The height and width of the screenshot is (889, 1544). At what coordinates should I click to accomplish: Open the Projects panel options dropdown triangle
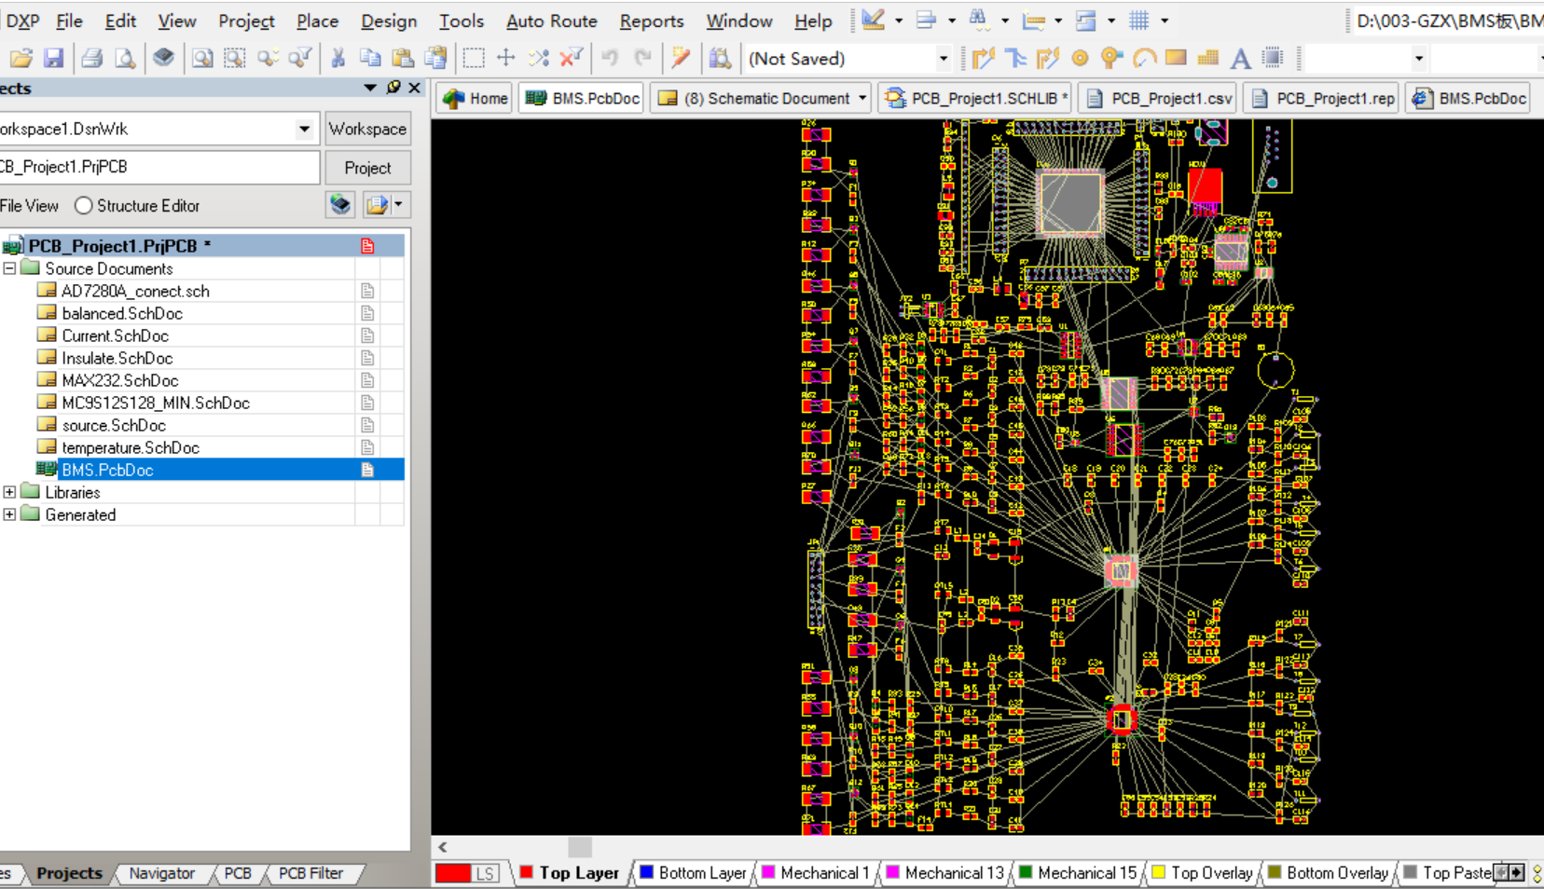pyautogui.click(x=370, y=88)
